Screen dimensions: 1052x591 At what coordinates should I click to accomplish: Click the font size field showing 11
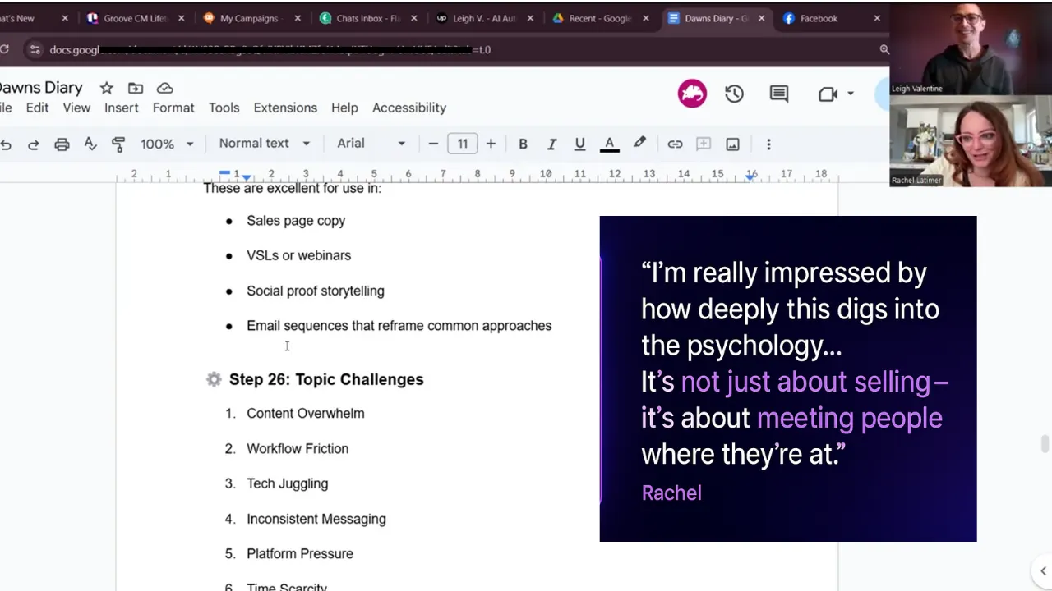pos(463,144)
